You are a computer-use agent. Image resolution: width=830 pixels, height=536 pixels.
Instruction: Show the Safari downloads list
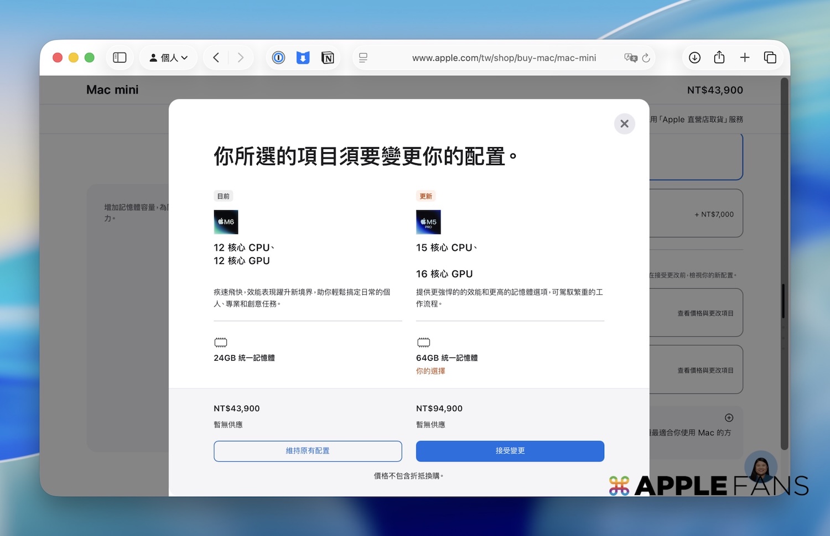tap(694, 58)
